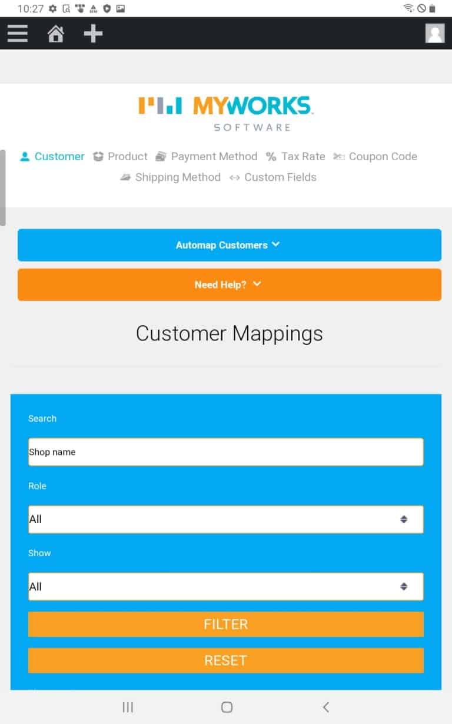Open the hamburger menu icon
Screen dimensions: 452x724
(18, 33)
